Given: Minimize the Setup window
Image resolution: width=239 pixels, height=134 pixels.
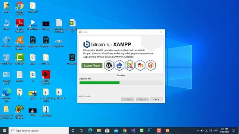Looking at the screenshot, I should click(x=145, y=32).
